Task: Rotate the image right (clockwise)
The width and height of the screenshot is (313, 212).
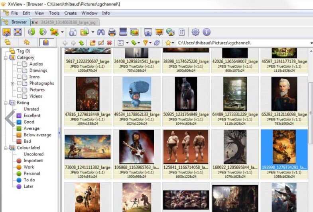Action: coord(43,32)
